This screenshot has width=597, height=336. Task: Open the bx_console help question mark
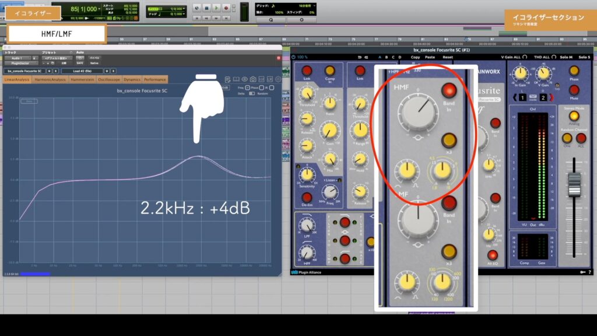click(x=590, y=272)
